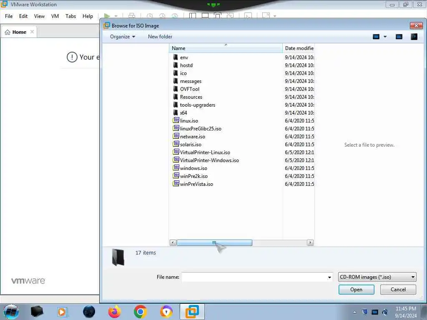Open the power options dropdown arrow beside play
Screen dimensions: 427x320
point(116,16)
